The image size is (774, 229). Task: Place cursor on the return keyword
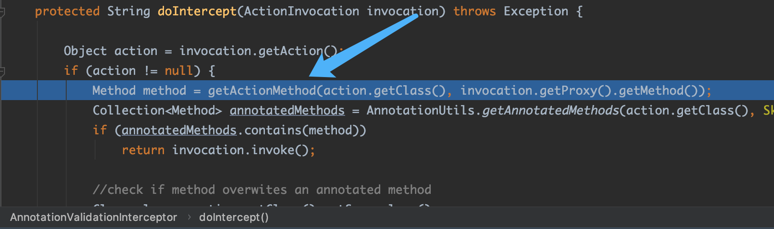(x=143, y=150)
